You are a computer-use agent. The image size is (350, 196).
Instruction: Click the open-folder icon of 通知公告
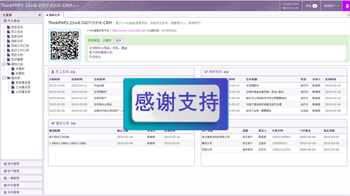tap(9, 64)
